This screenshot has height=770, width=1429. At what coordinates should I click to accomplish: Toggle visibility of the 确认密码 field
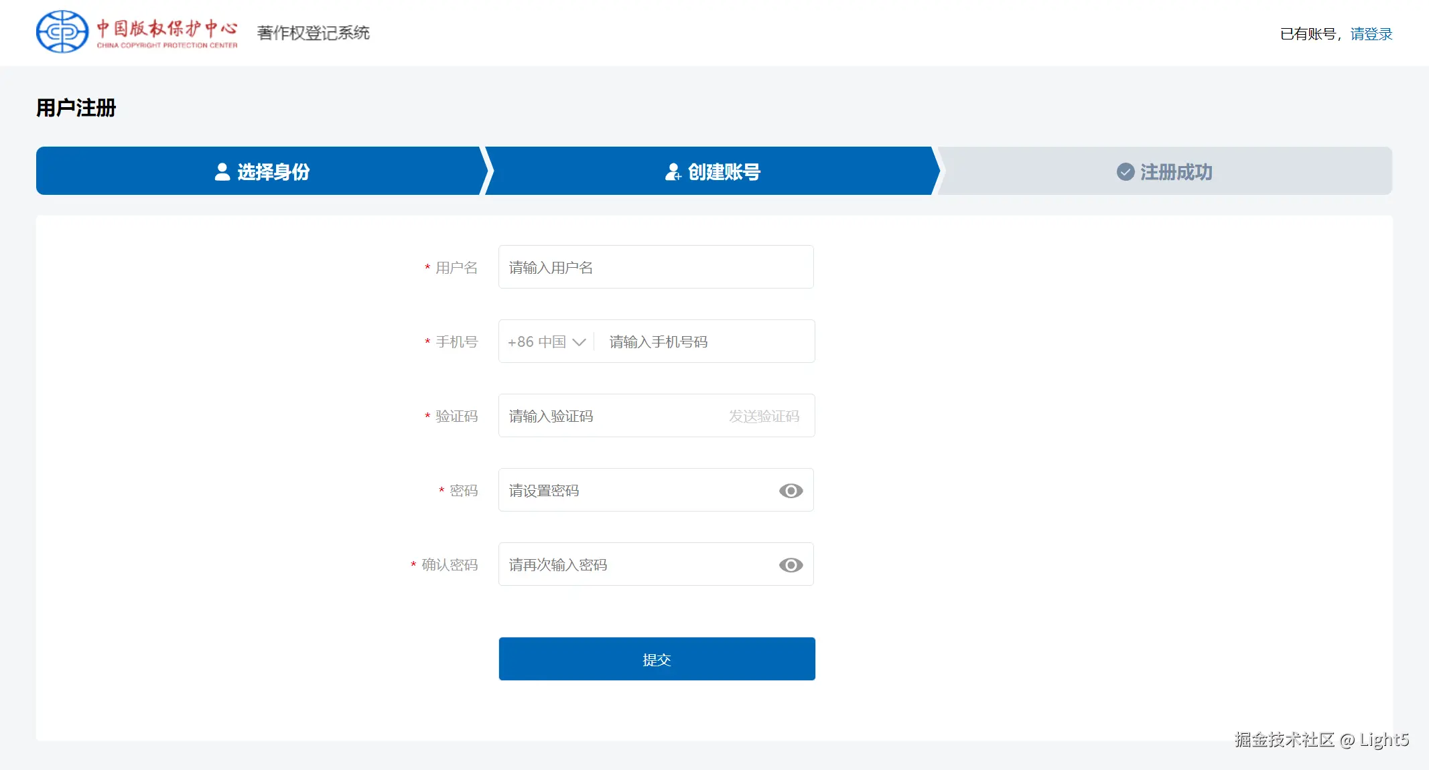[791, 565]
